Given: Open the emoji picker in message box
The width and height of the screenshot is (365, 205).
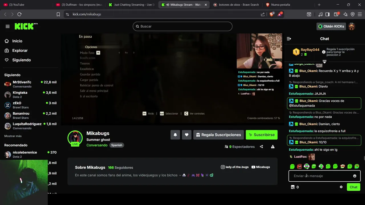Looking at the screenshot, I should (x=355, y=176).
